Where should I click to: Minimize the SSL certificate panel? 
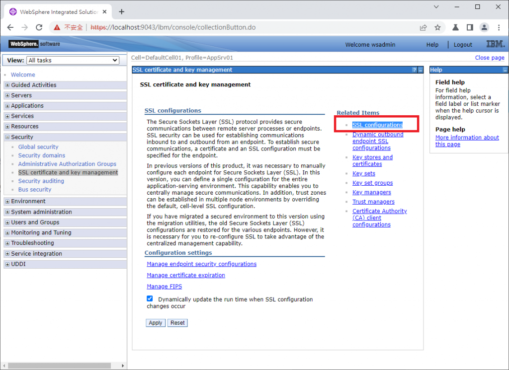tap(421, 70)
